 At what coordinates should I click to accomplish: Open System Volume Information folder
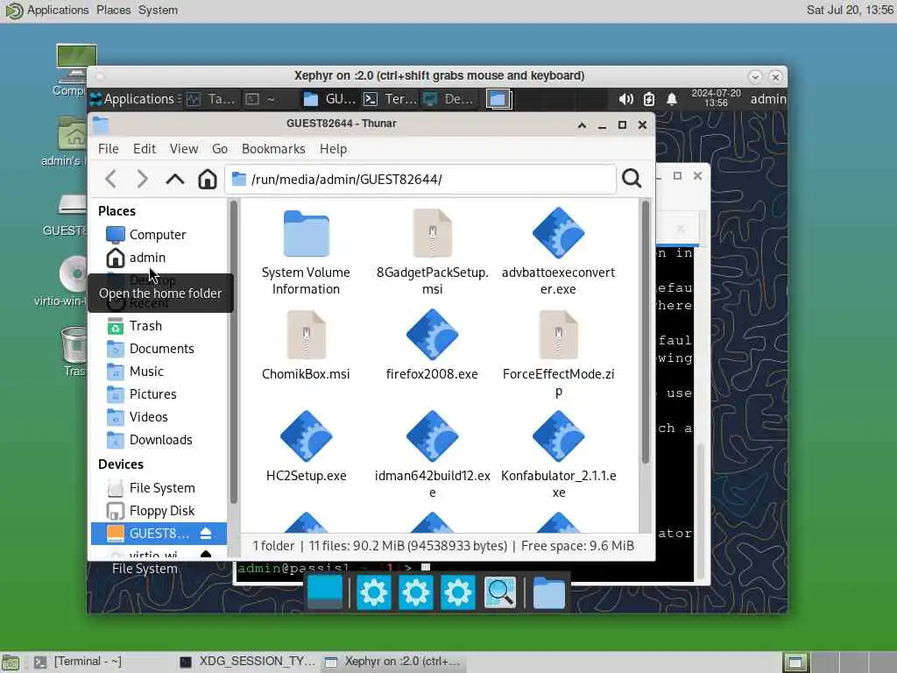pos(306,234)
